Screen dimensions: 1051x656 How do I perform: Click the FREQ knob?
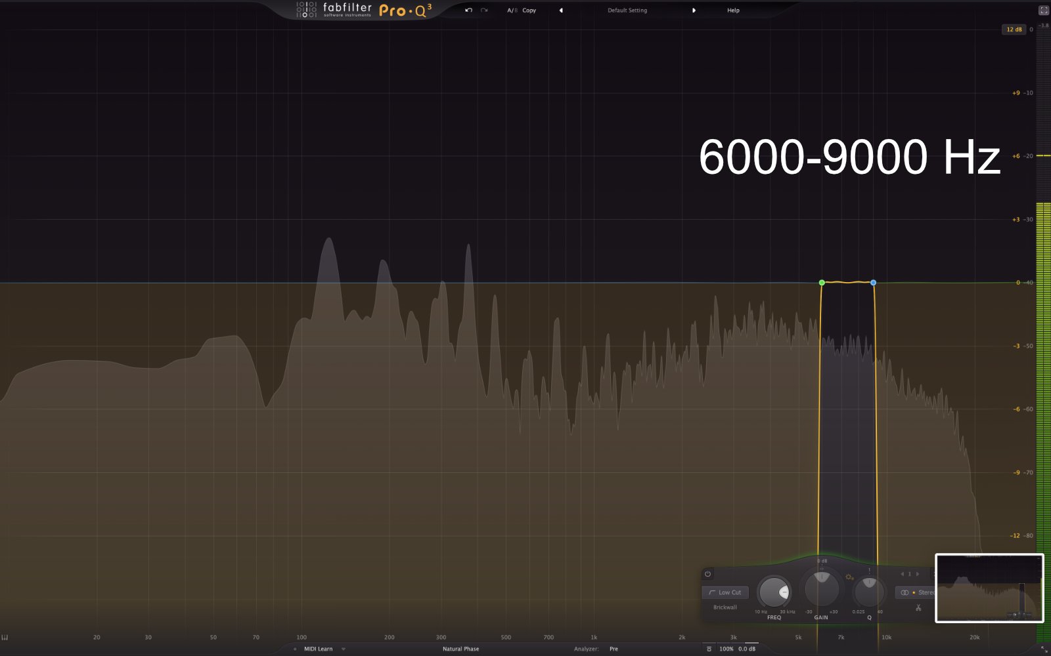tap(774, 592)
